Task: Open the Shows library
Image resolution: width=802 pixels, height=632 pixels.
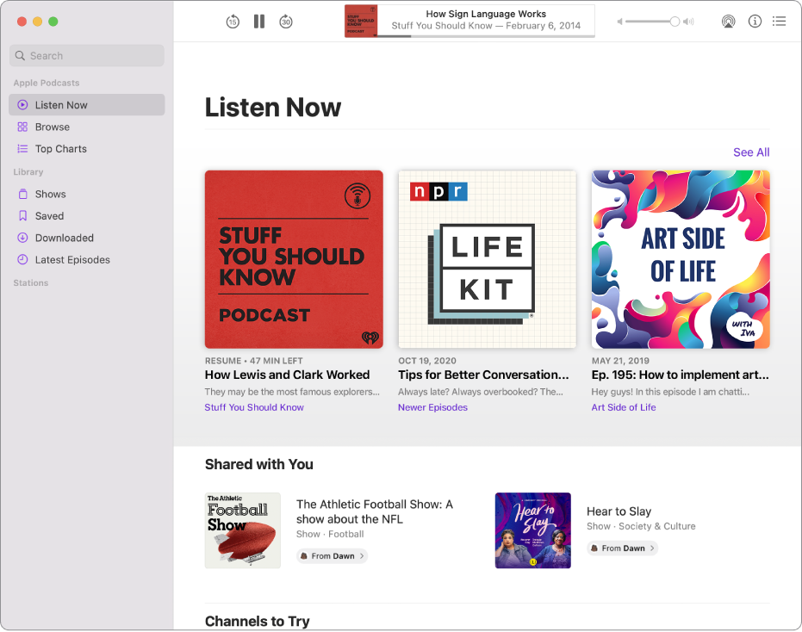Action: [x=50, y=194]
